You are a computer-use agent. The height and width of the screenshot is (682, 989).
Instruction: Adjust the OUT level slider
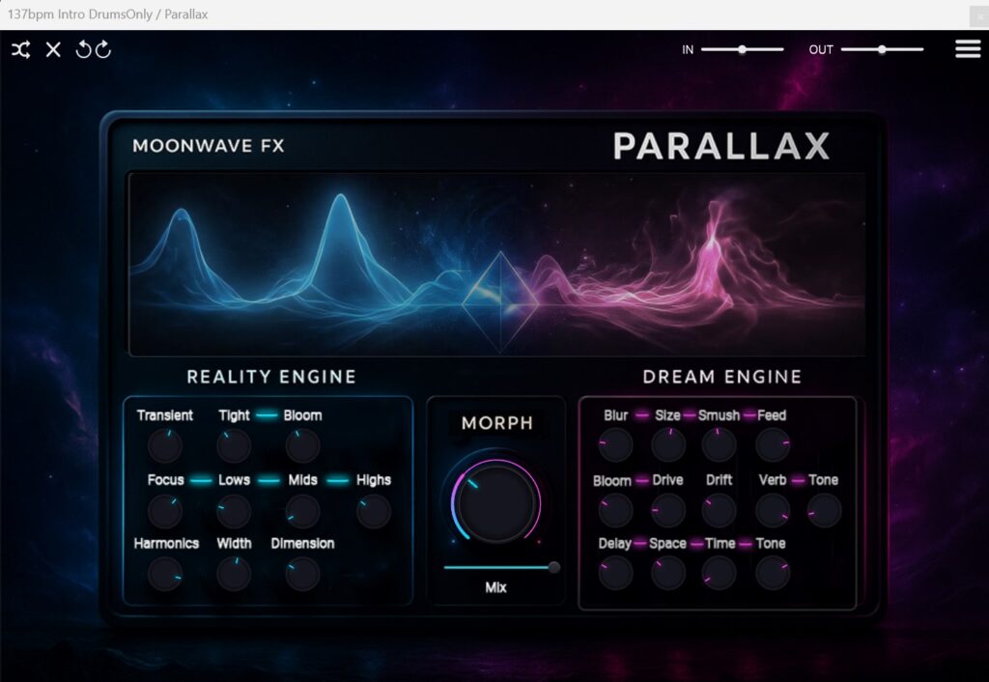coord(882,49)
